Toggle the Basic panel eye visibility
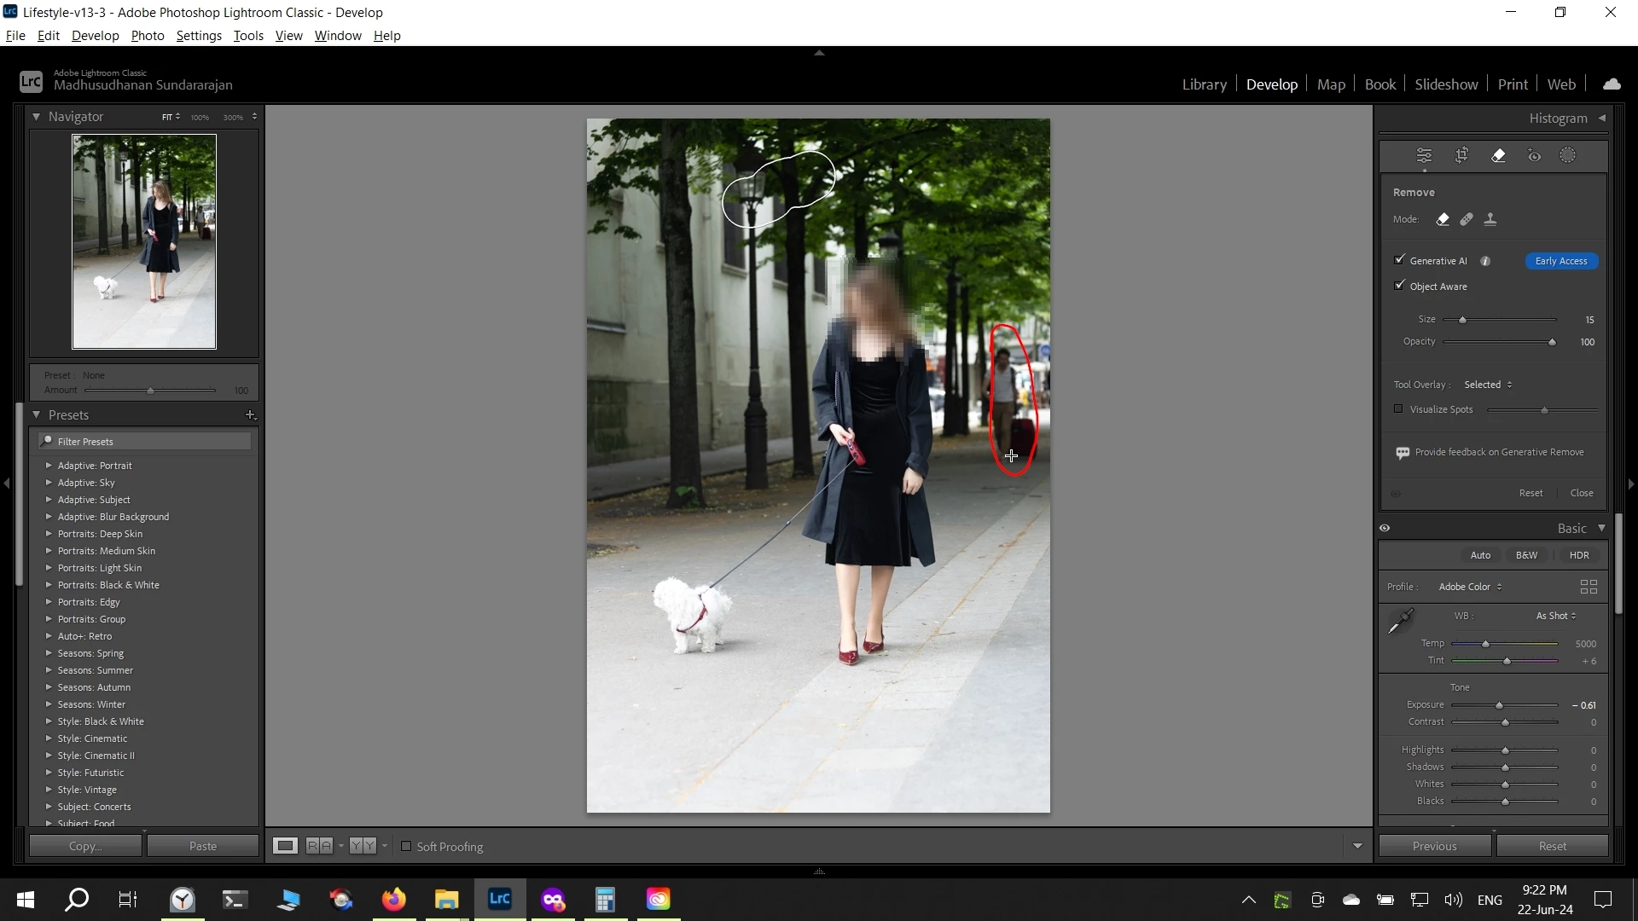Image resolution: width=1638 pixels, height=921 pixels. [1385, 528]
